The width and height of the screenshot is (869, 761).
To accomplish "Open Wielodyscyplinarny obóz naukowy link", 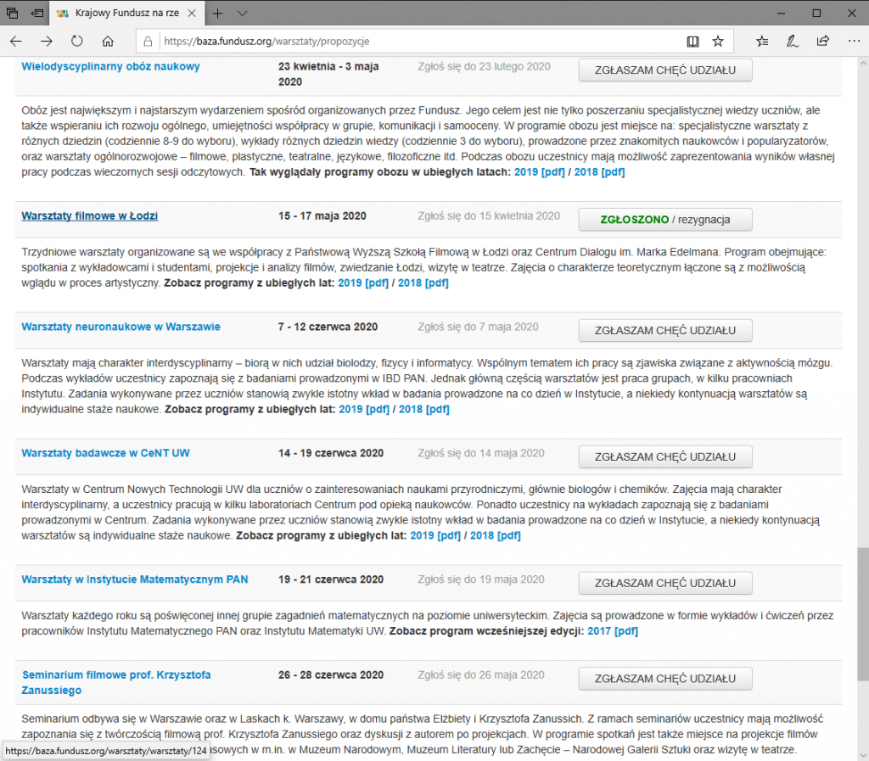I will pyautogui.click(x=110, y=66).
